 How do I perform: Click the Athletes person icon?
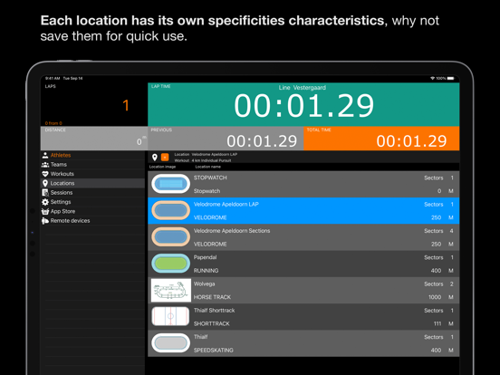click(x=45, y=155)
